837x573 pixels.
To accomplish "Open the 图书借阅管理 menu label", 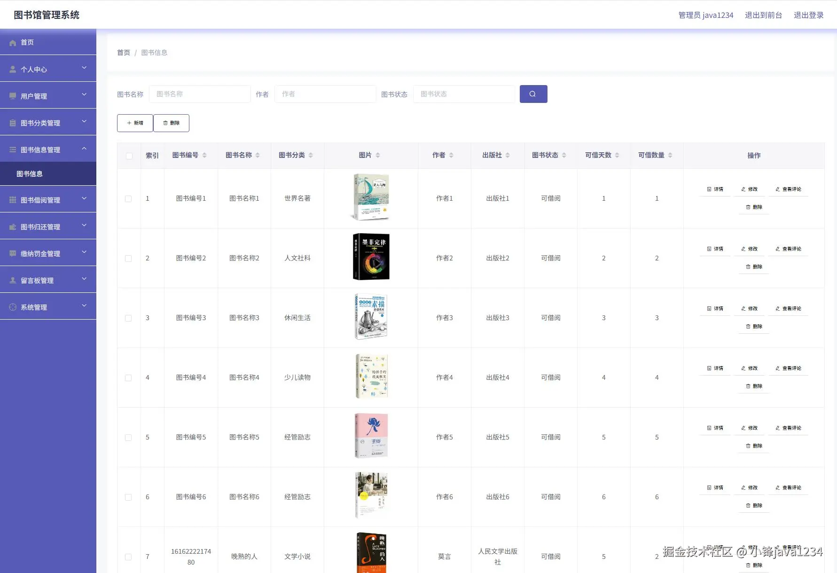I will (40, 200).
